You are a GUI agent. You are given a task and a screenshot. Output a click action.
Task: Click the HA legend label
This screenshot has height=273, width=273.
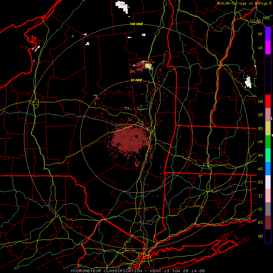[260, 101]
